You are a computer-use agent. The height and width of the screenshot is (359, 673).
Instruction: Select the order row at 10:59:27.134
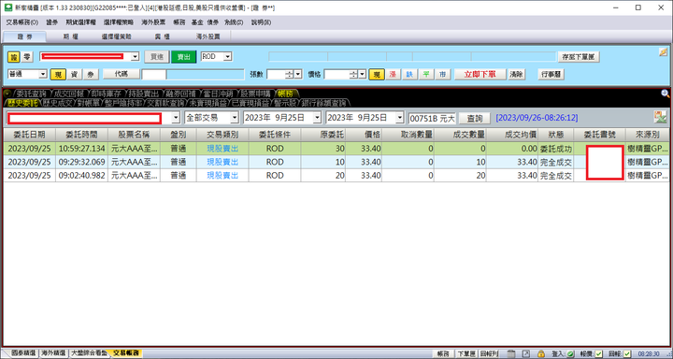tap(336, 149)
